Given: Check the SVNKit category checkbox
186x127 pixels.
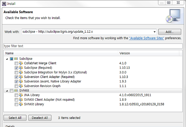Looking at the screenshot, I should 12,91.
